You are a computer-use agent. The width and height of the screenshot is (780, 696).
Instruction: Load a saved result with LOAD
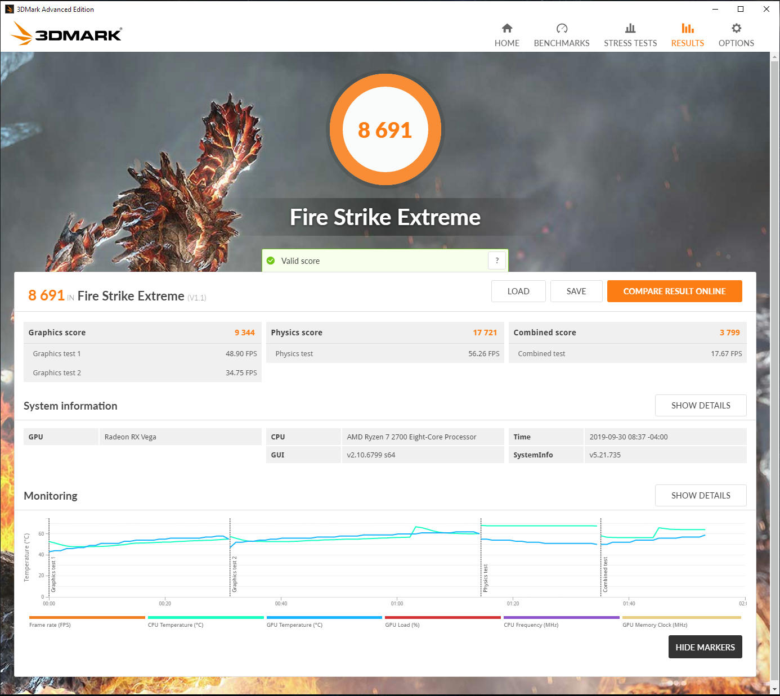pos(518,291)
